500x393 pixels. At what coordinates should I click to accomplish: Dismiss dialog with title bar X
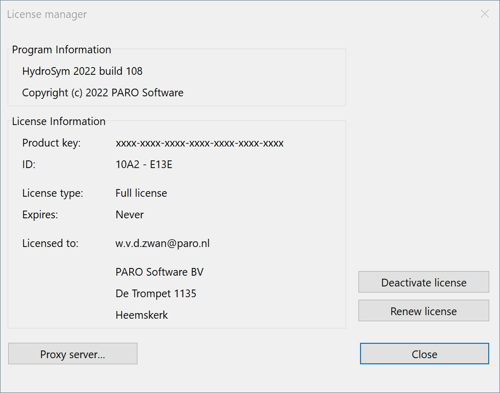click(485, 14)
